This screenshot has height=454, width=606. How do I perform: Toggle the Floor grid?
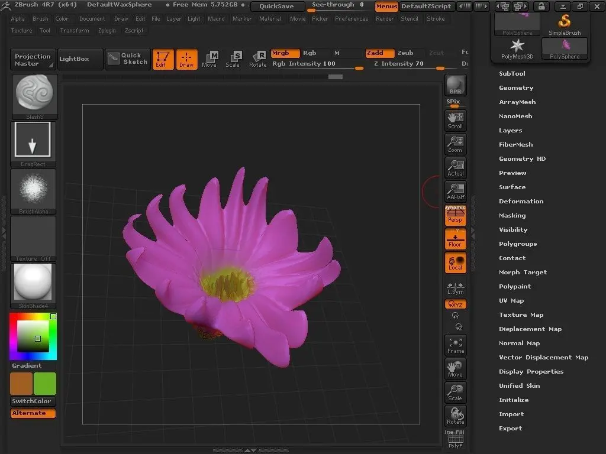[x=455, y=239]
